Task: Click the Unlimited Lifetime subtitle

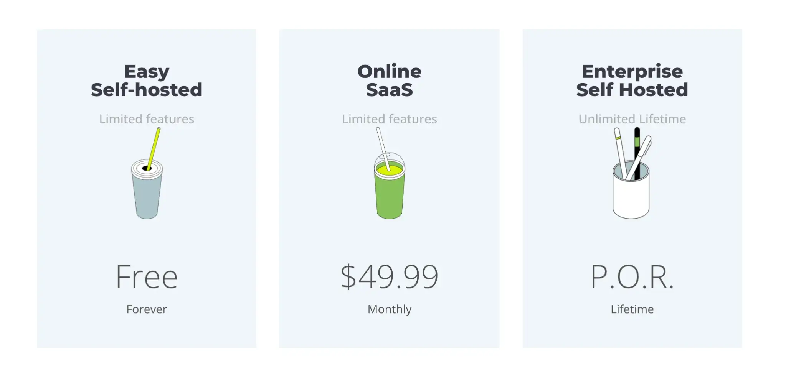Action: click(x=632, y=119)
